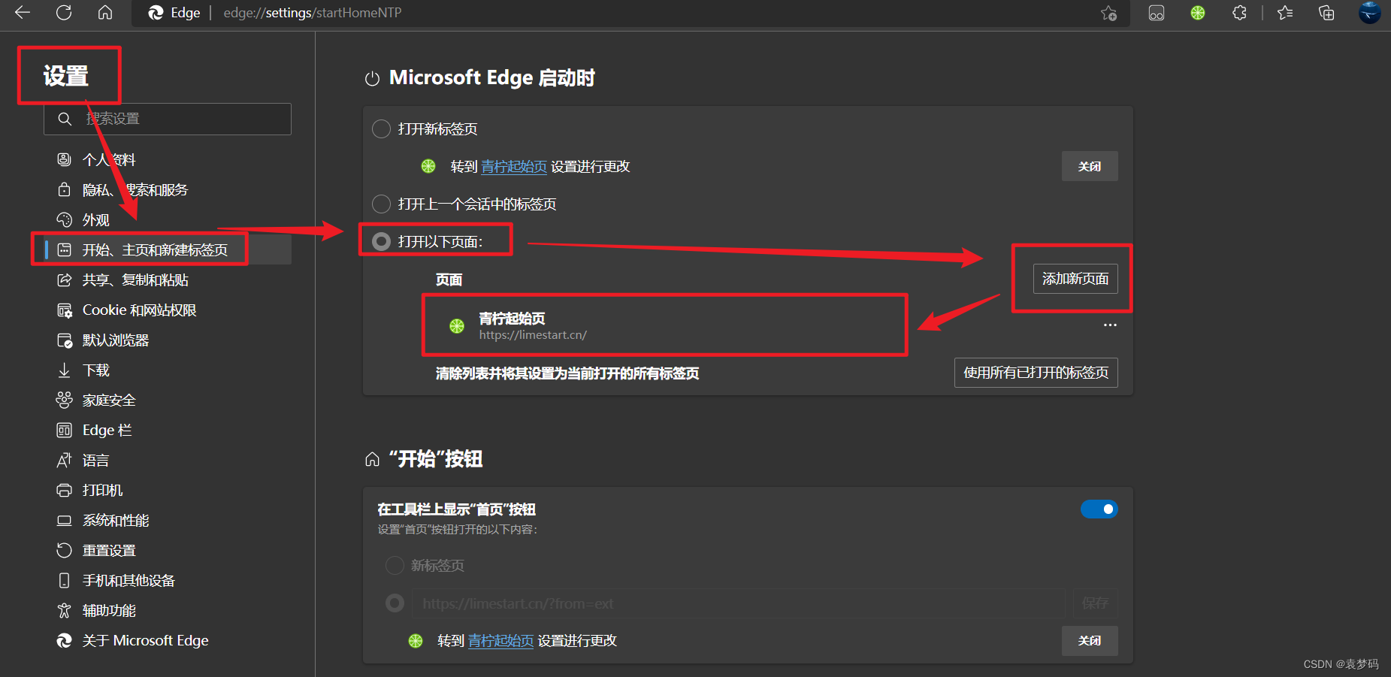Click 关闭 button in home button section
This screenshot has height=677, width=1391.
(1090, 641)
